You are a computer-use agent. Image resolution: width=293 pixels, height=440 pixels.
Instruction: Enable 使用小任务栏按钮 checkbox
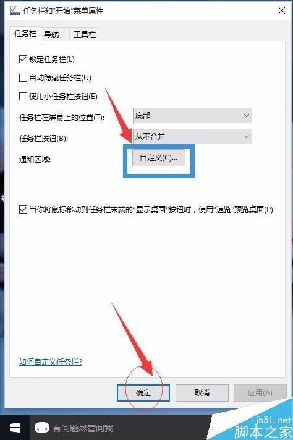23,97
